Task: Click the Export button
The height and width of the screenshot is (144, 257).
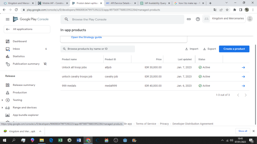Action: coord(210,49)
